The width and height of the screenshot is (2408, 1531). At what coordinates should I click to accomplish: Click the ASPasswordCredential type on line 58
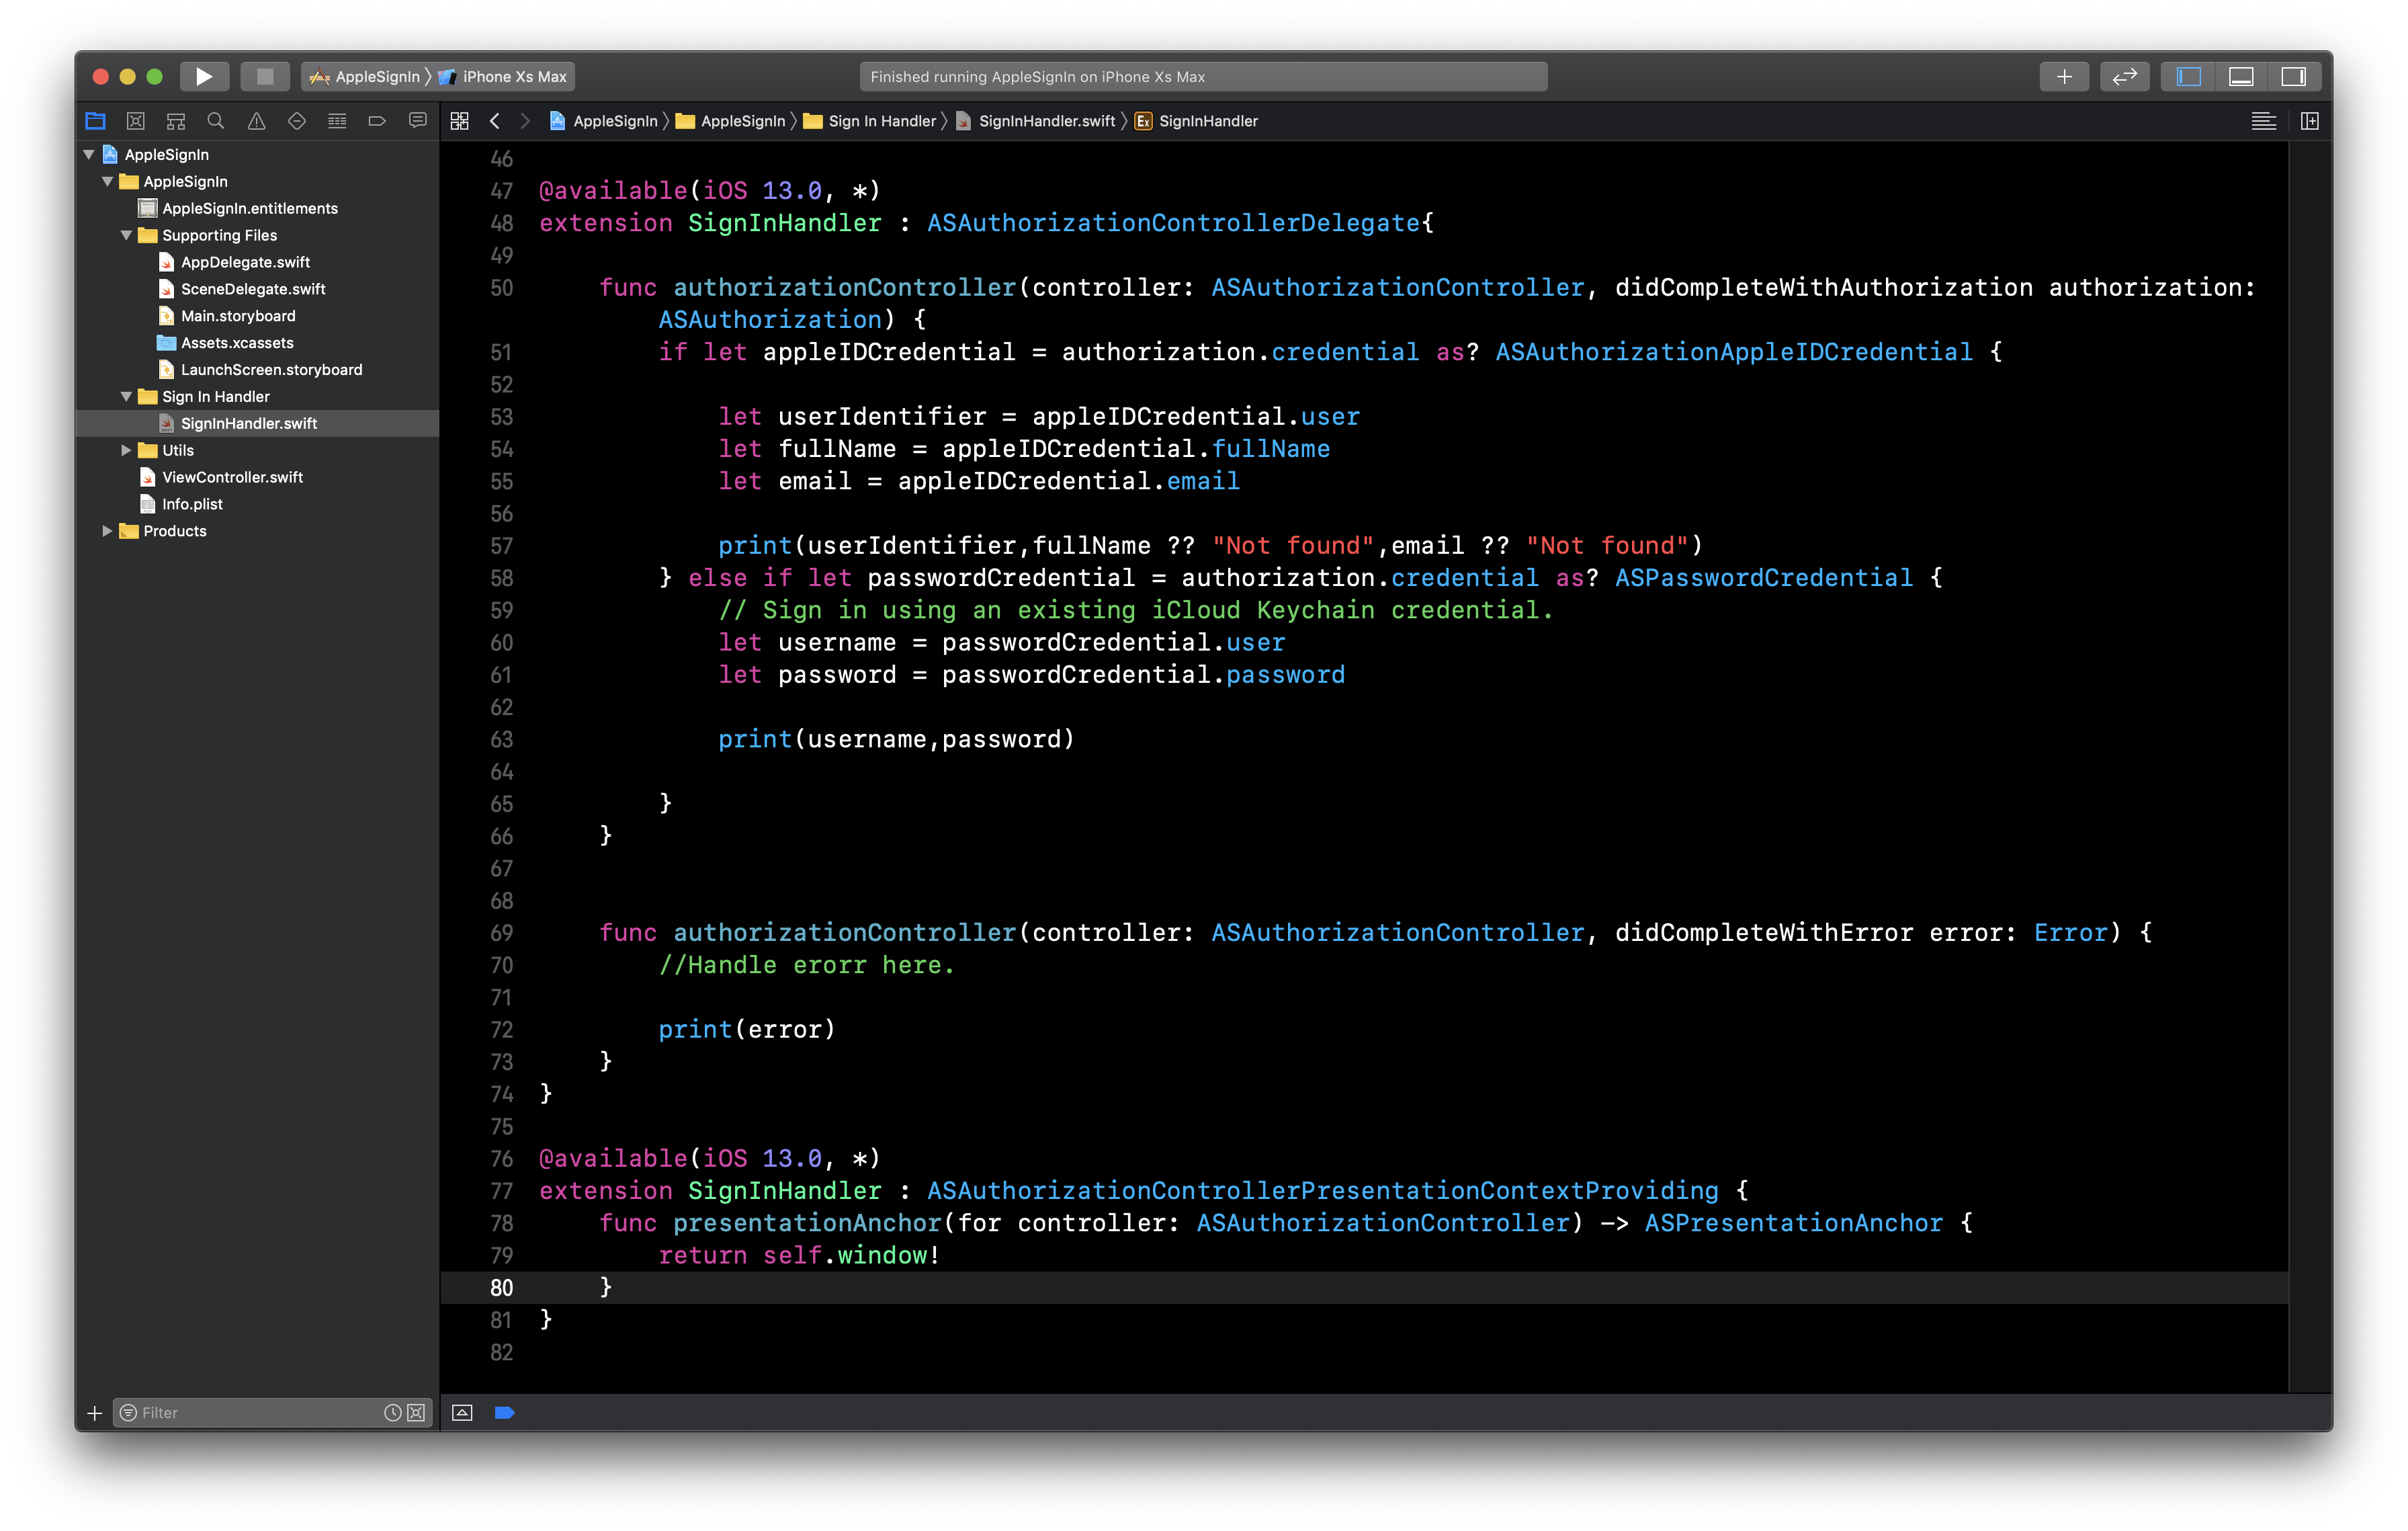(x=1764, y=578)
